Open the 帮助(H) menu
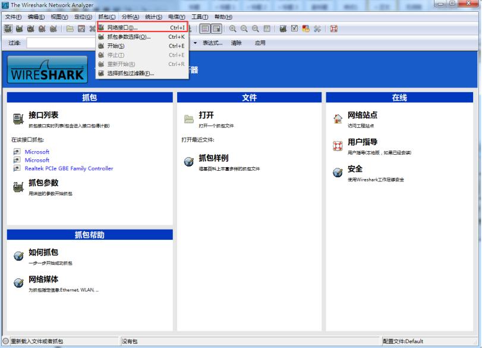Viewport: 482px width, 348px height. click(223, 17)
